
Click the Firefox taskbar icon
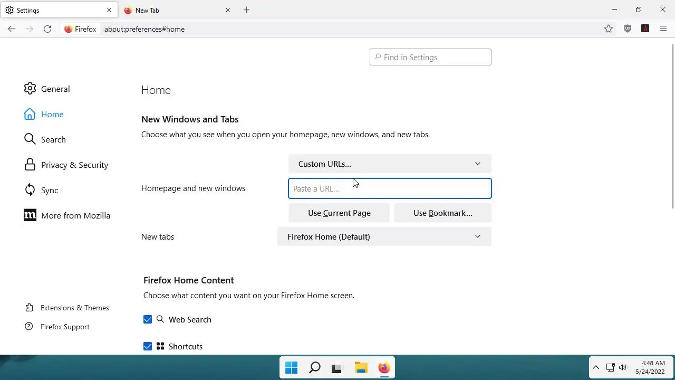coord(384,367)
